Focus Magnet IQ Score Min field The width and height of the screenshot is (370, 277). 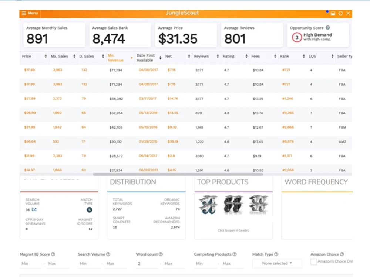(31, 264)
